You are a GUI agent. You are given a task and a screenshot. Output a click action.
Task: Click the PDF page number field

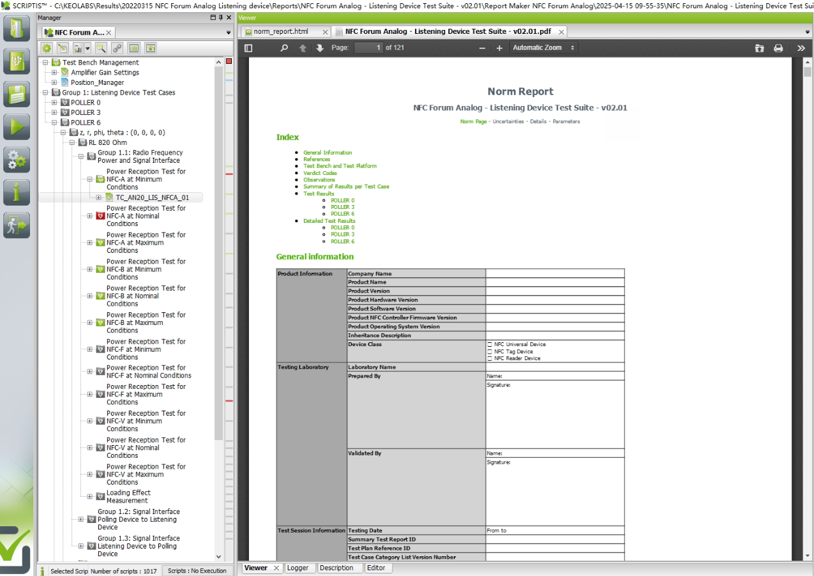click(x=368, y=48)
